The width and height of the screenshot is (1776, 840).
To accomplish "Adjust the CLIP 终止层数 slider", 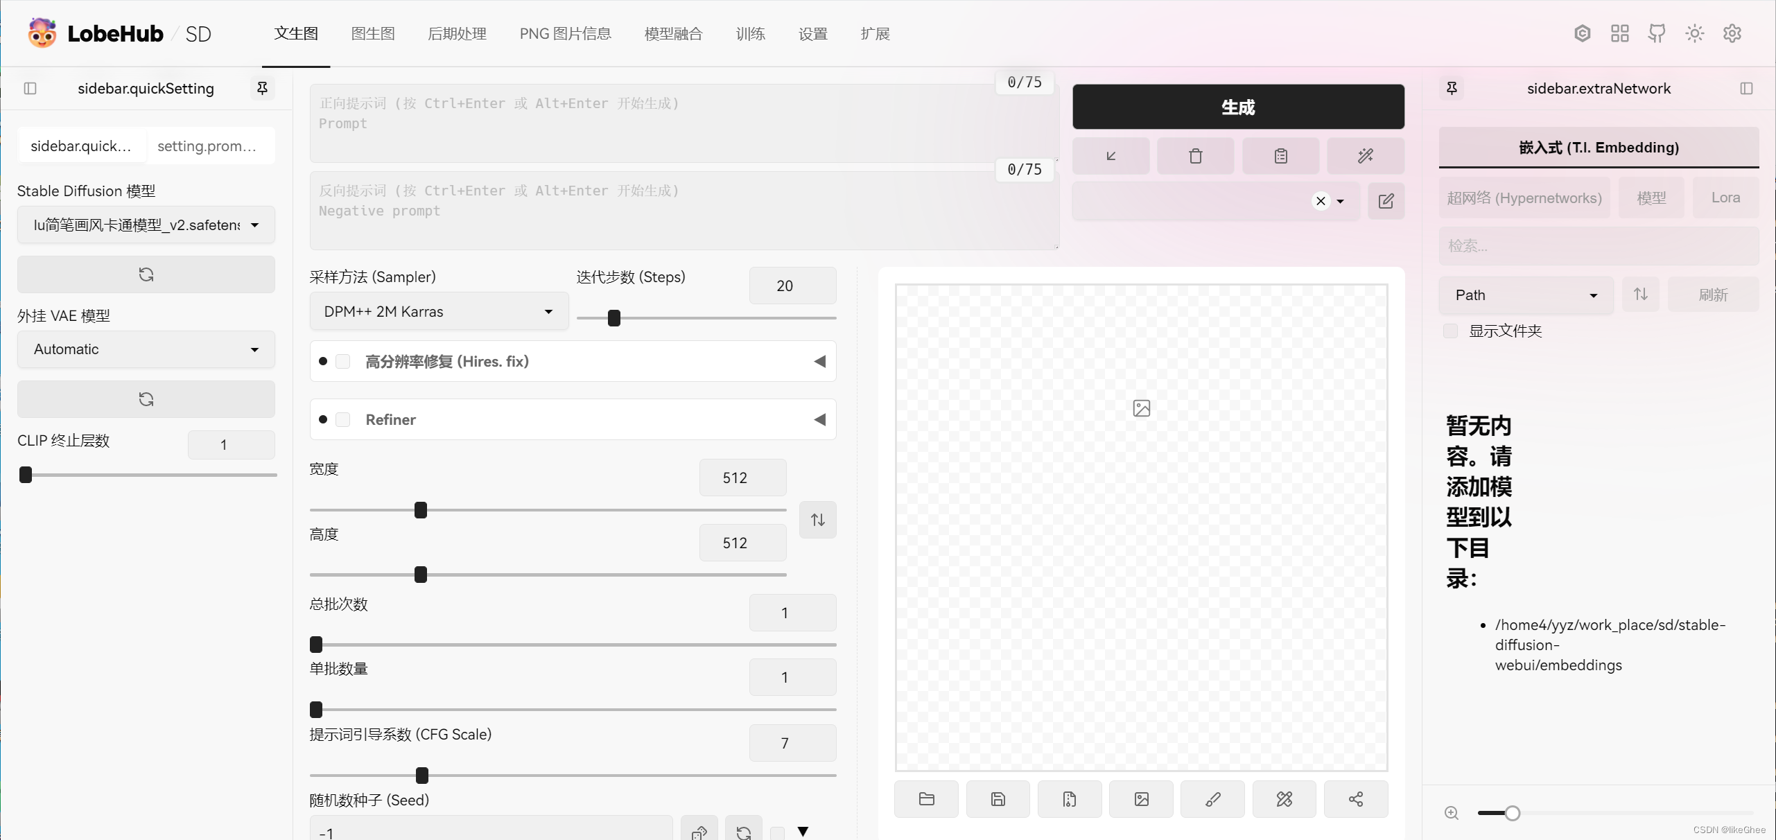I will [x=147, y=475].
